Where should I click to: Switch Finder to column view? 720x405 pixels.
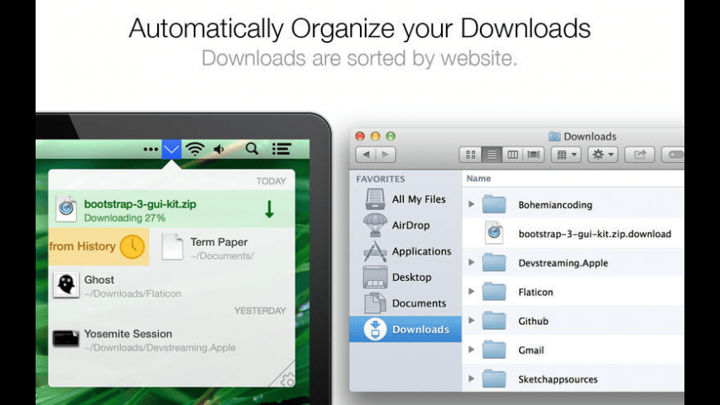click(512, 155)
